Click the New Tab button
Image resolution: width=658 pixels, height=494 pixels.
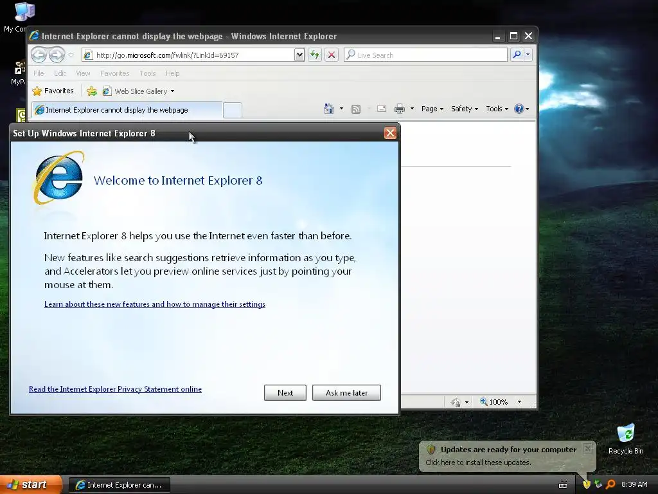233,110
